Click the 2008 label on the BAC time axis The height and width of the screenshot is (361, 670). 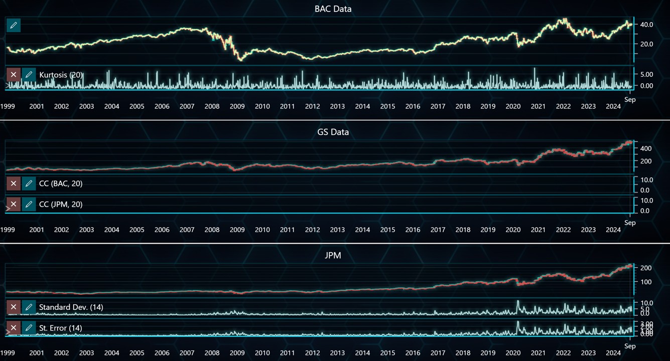click(x=212, y=106)
